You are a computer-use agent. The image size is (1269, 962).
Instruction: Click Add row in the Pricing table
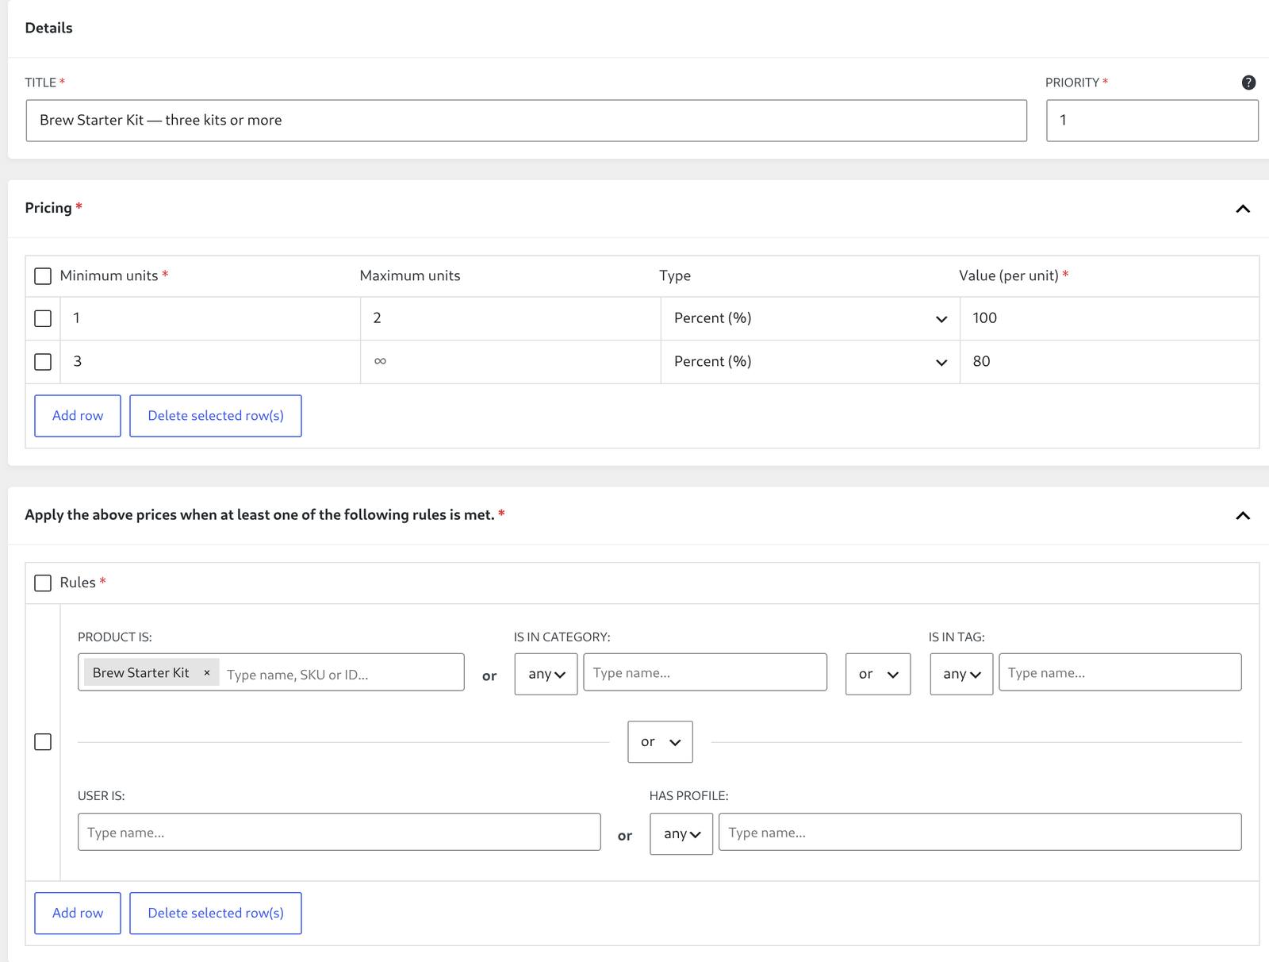(78, 416)
